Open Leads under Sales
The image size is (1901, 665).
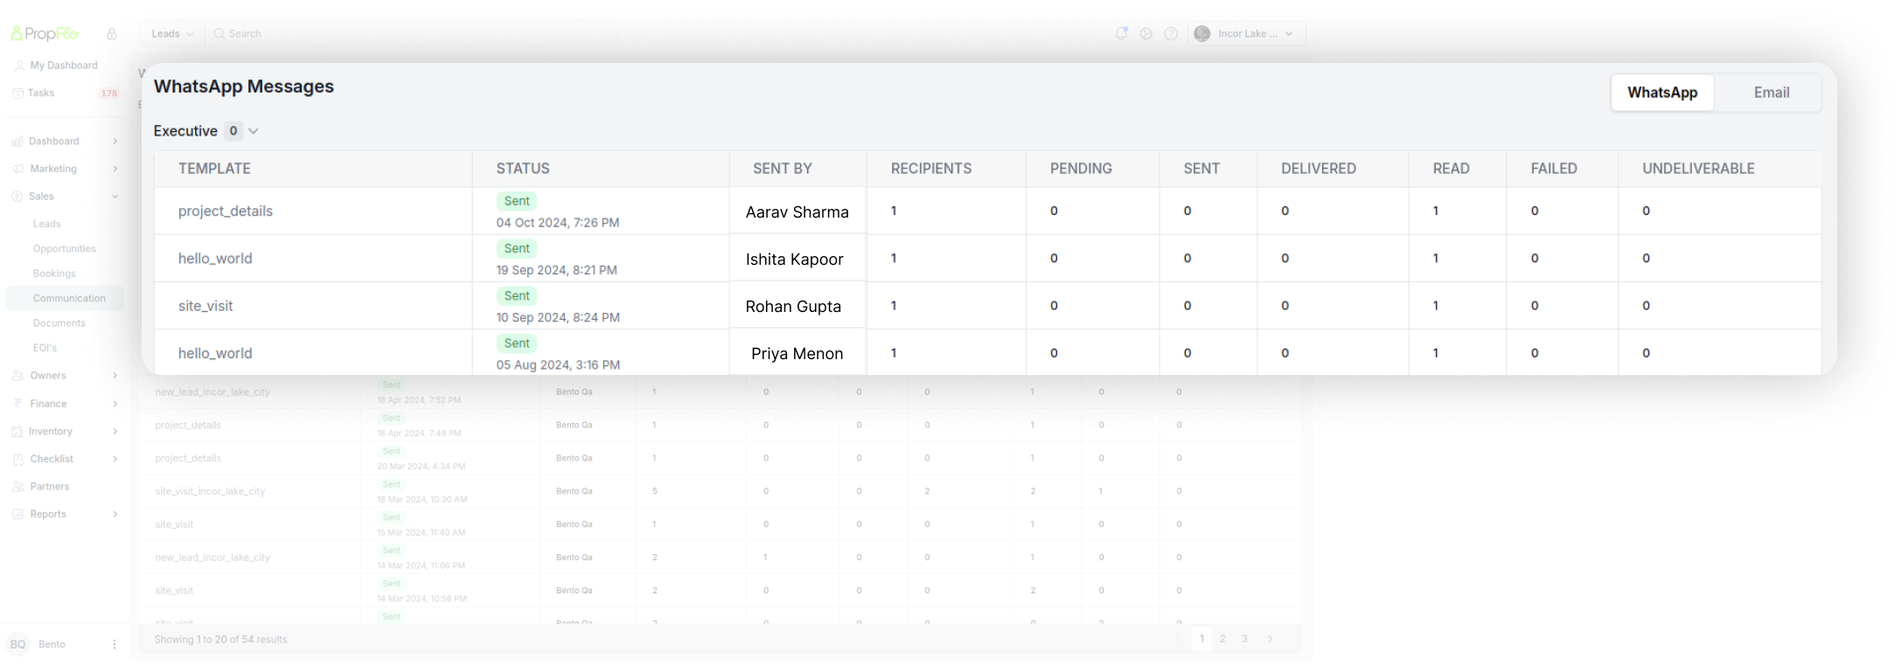(47, 224)
